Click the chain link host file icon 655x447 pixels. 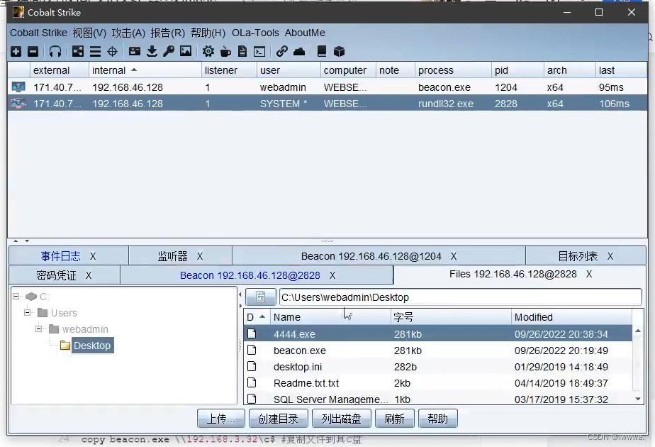click(x=281, y=51)
